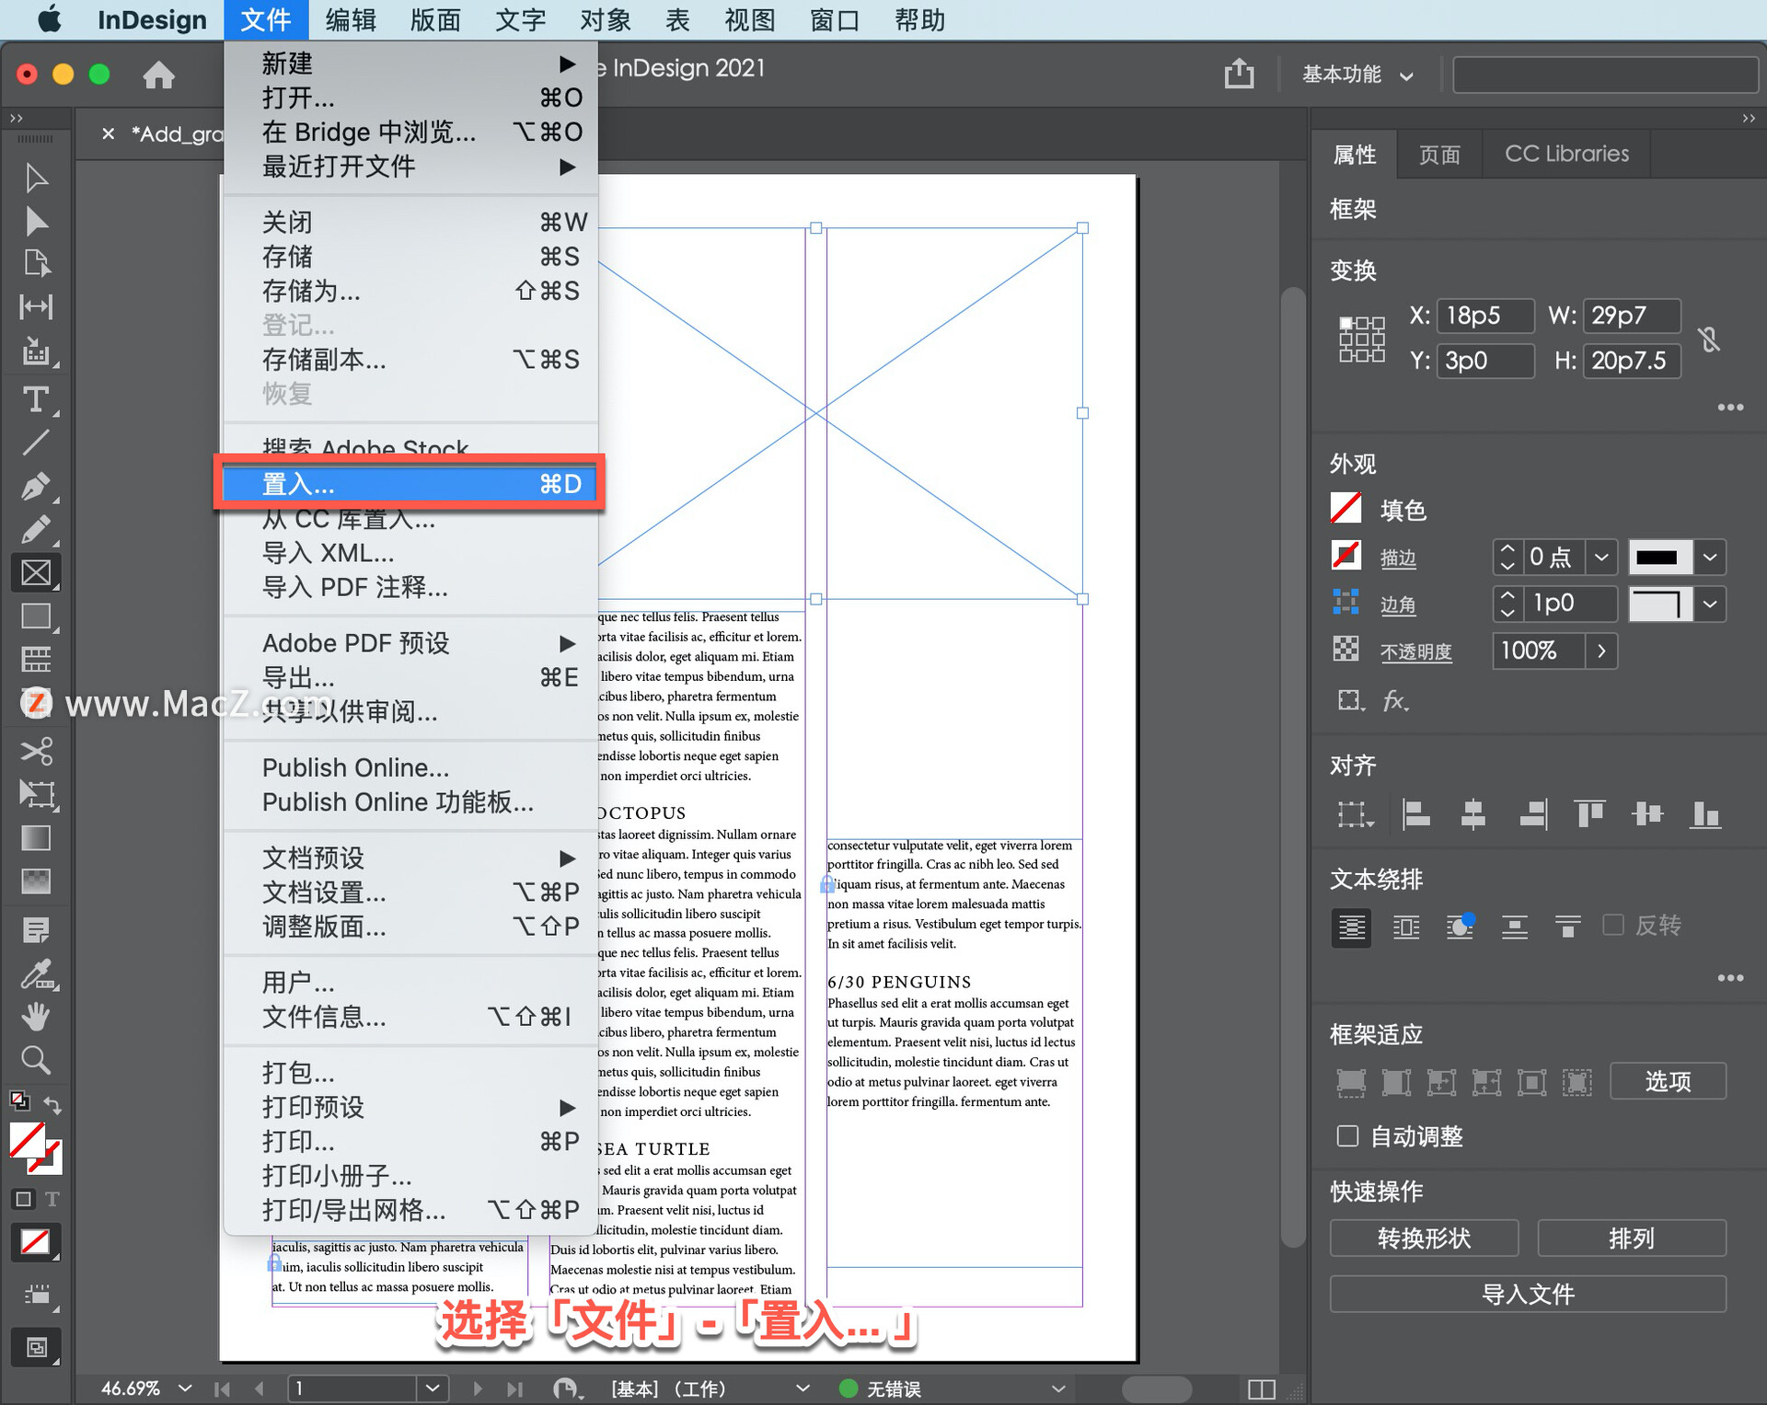Open the 描边 stroke link

1398,558
